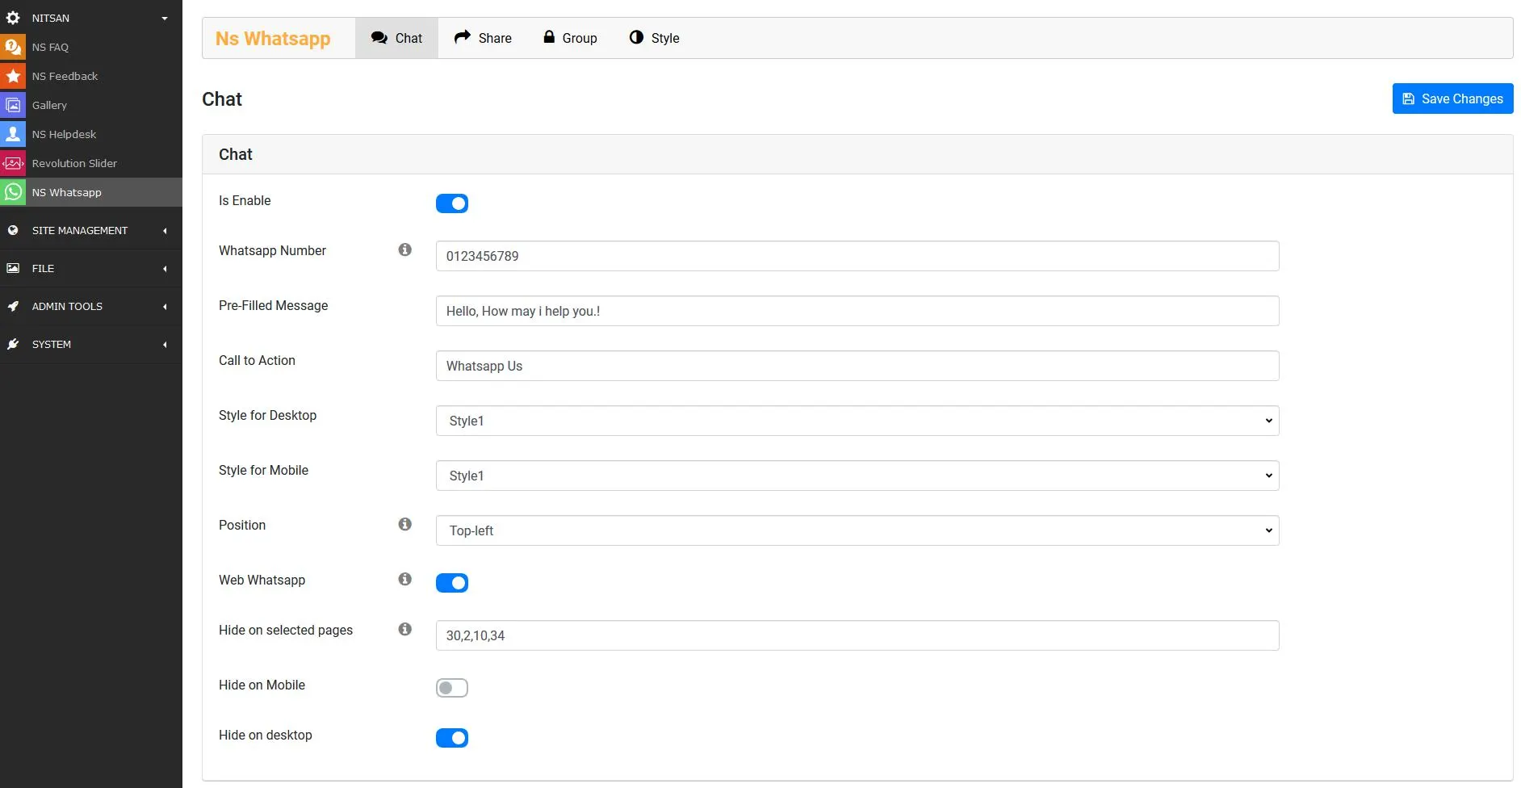Click the Chat bubbles tab icon

379,38
